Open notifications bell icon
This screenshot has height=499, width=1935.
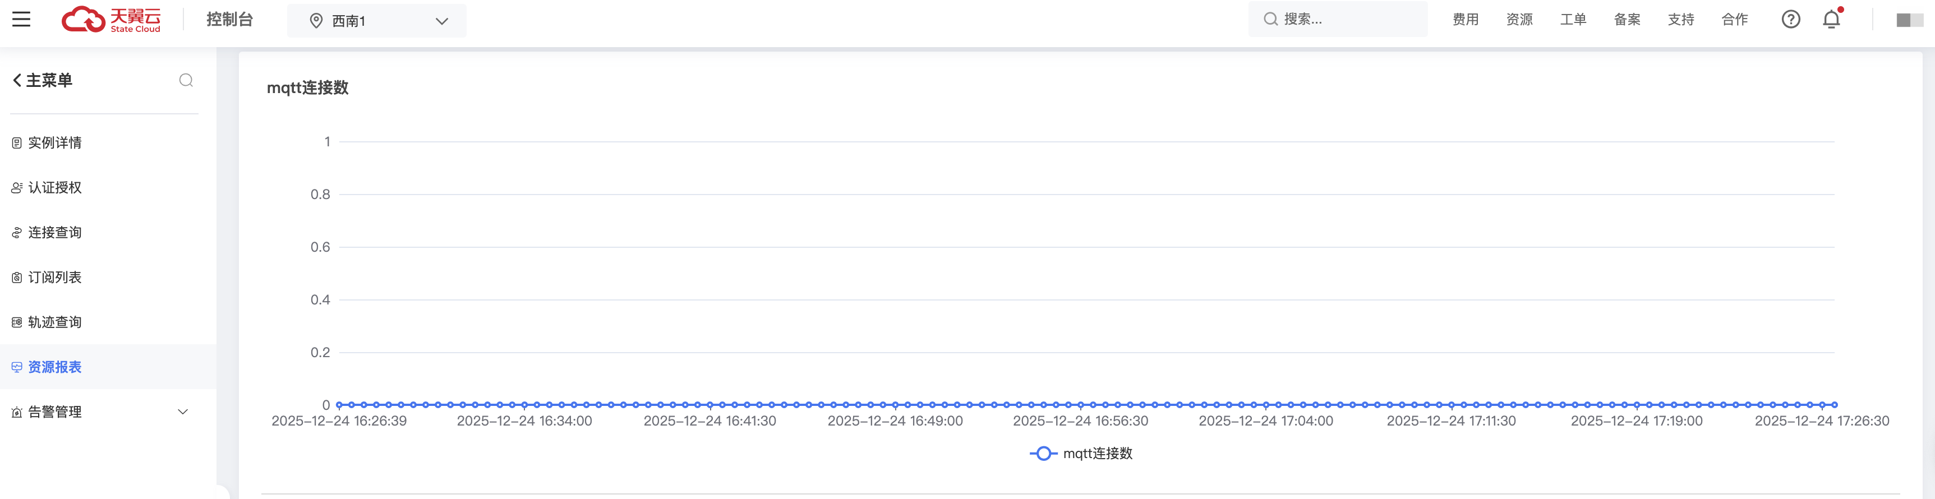1831,20
